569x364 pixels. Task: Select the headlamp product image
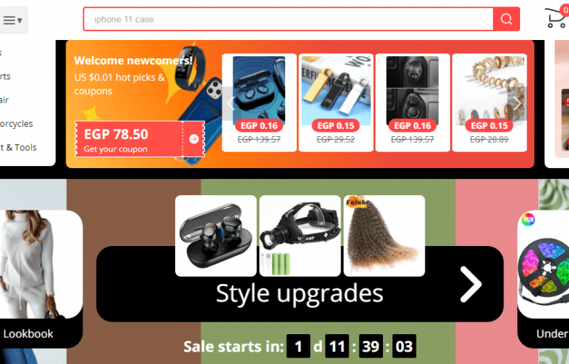[x=300, y=236]
